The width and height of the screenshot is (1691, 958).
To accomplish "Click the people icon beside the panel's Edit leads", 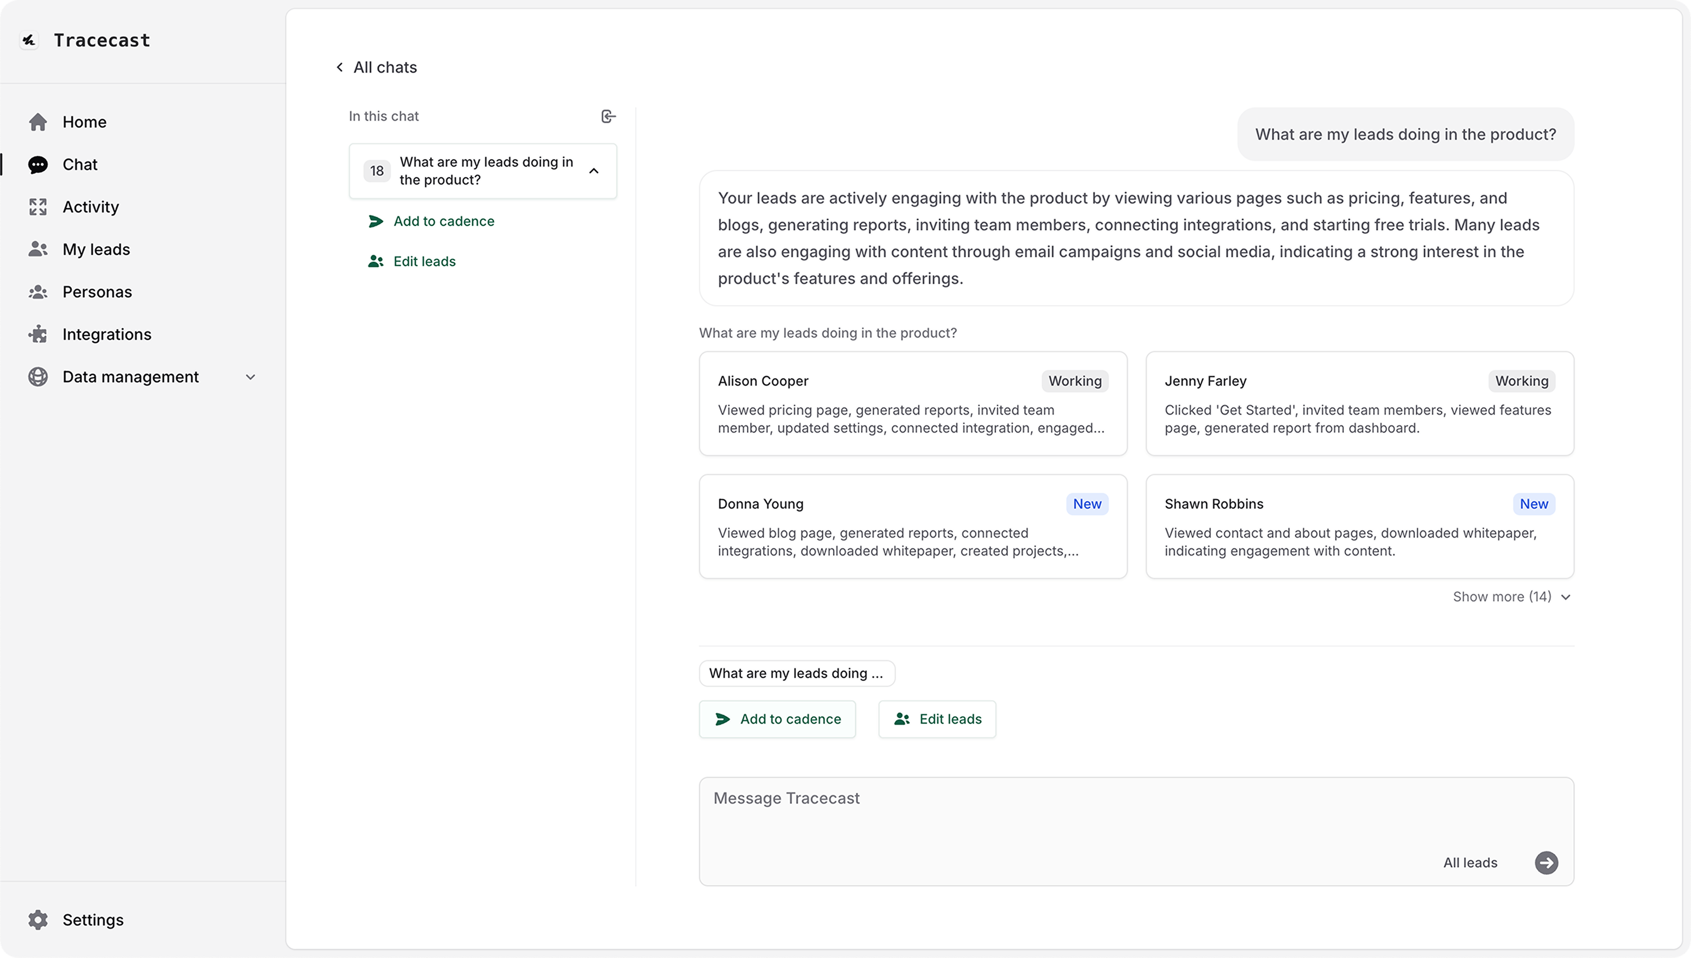I will coord(376,261).
